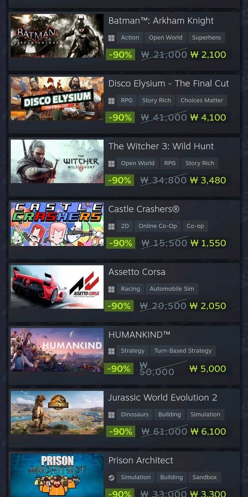Image resolution: width=248 pixels, height=497 pixels.
Task: Click the Windows icon in Witcher 3 row
Action: (111, 163)
